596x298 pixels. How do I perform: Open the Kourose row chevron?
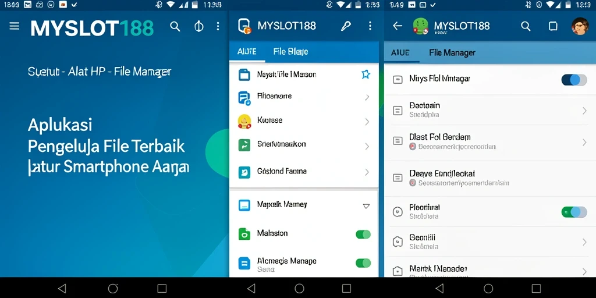pyautogui.click(x=367, y=122)
